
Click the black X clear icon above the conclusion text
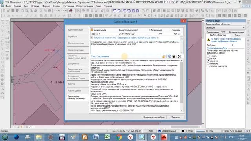(x=180, y=56)
